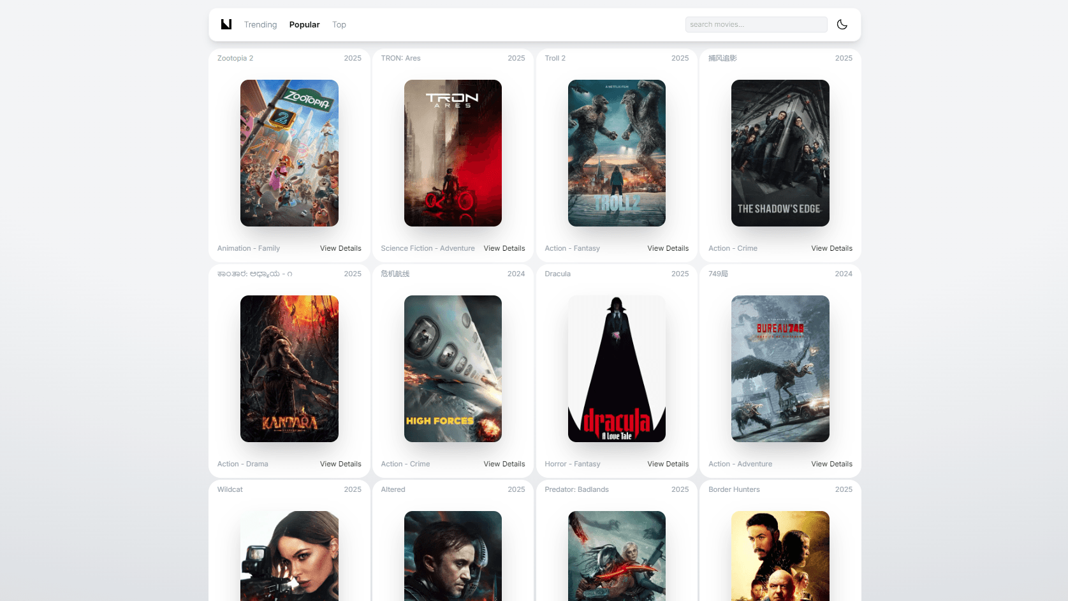
Task: Click the site logo icon
Action: tap(226, 24)
